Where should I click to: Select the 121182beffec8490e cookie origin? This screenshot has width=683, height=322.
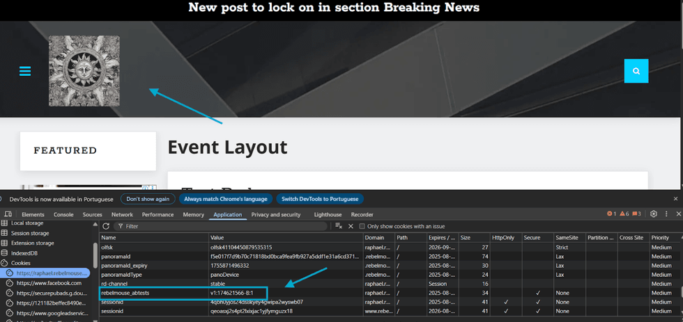pos(52,303)
